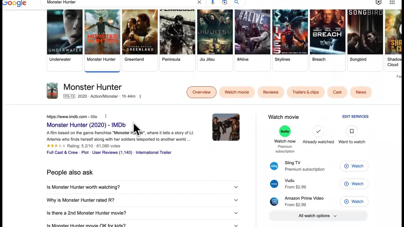Click Watch now under Hulu
The height and width of the screenshot is (227, 404).
point(285,141)
